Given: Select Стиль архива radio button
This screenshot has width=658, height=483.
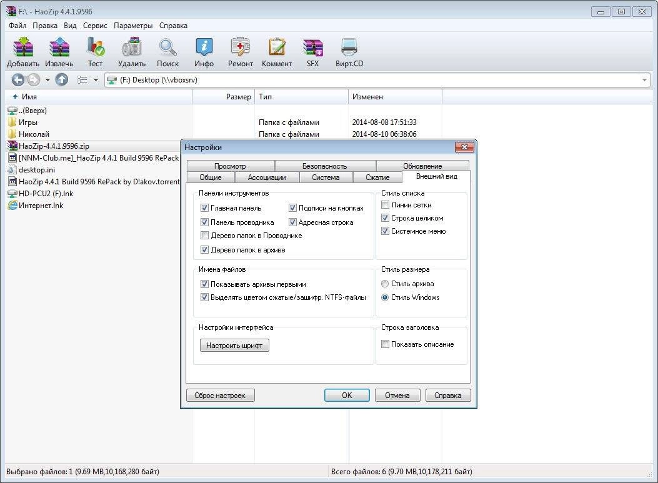Looking at the screenshot, I should coord(385,284).
